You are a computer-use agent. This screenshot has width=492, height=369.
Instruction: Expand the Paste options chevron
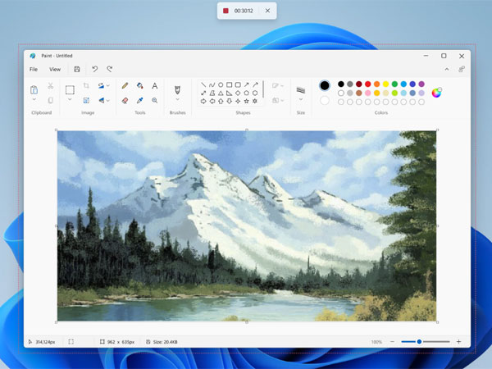point(34,99)
